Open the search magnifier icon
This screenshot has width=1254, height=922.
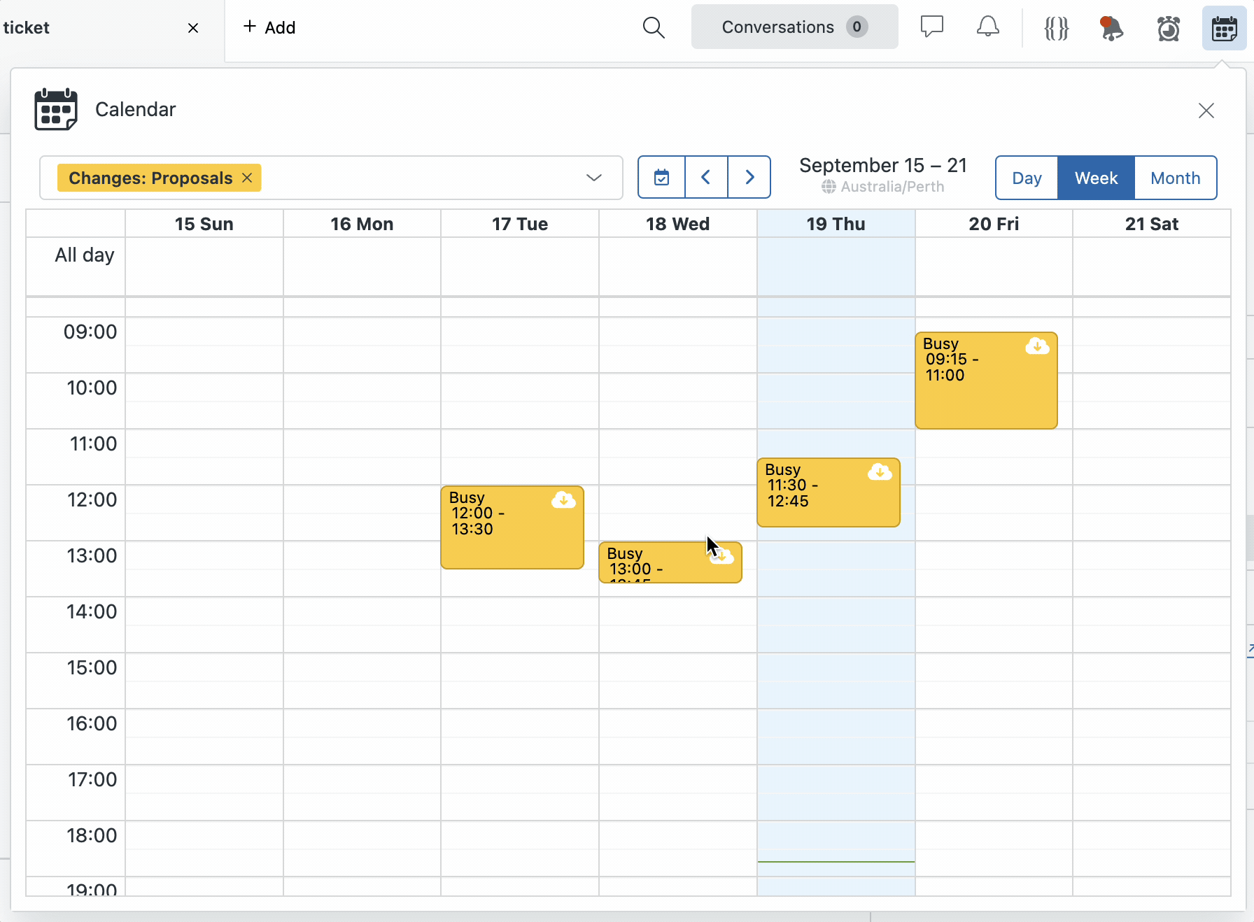[x=653, y=27]
